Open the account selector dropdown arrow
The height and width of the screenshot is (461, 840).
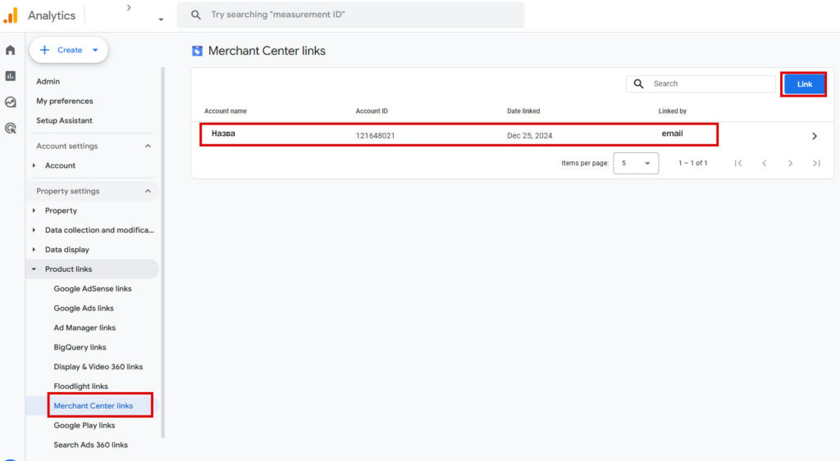click(x=161, y=19)
